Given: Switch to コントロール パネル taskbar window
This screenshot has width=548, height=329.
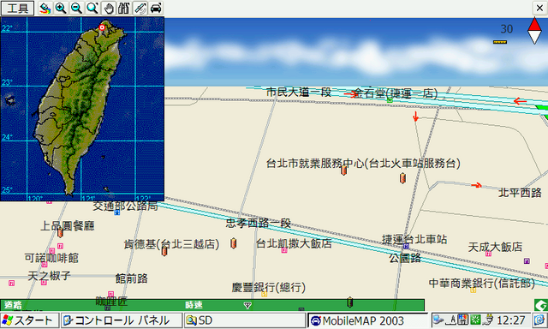Looking at the screenshot, I should (122, 320).
